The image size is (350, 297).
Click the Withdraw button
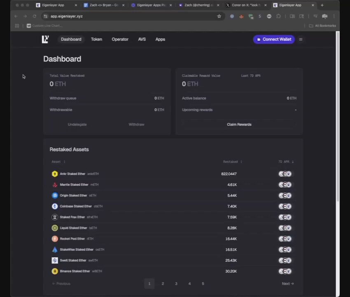coord(136,125)
